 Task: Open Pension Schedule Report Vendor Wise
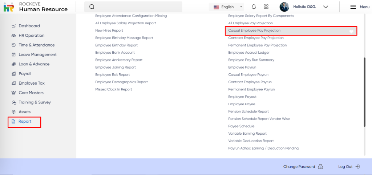pos(259,119)
